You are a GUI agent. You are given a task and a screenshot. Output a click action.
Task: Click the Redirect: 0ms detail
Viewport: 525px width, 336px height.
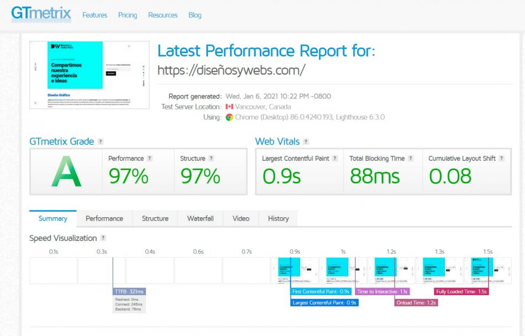[x=127, y=300]
